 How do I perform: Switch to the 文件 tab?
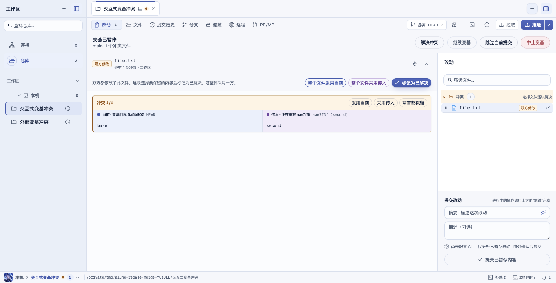(134, 25)
